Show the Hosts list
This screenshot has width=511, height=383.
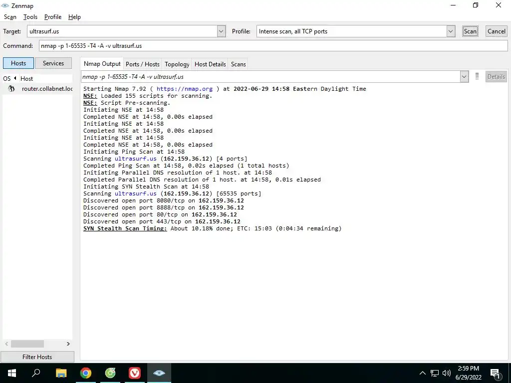click(18, 63)
